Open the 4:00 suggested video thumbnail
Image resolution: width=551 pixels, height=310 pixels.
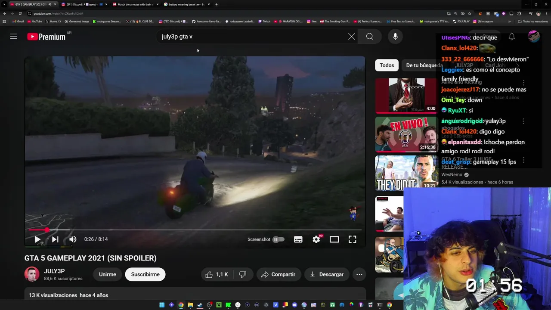point(406,96)
